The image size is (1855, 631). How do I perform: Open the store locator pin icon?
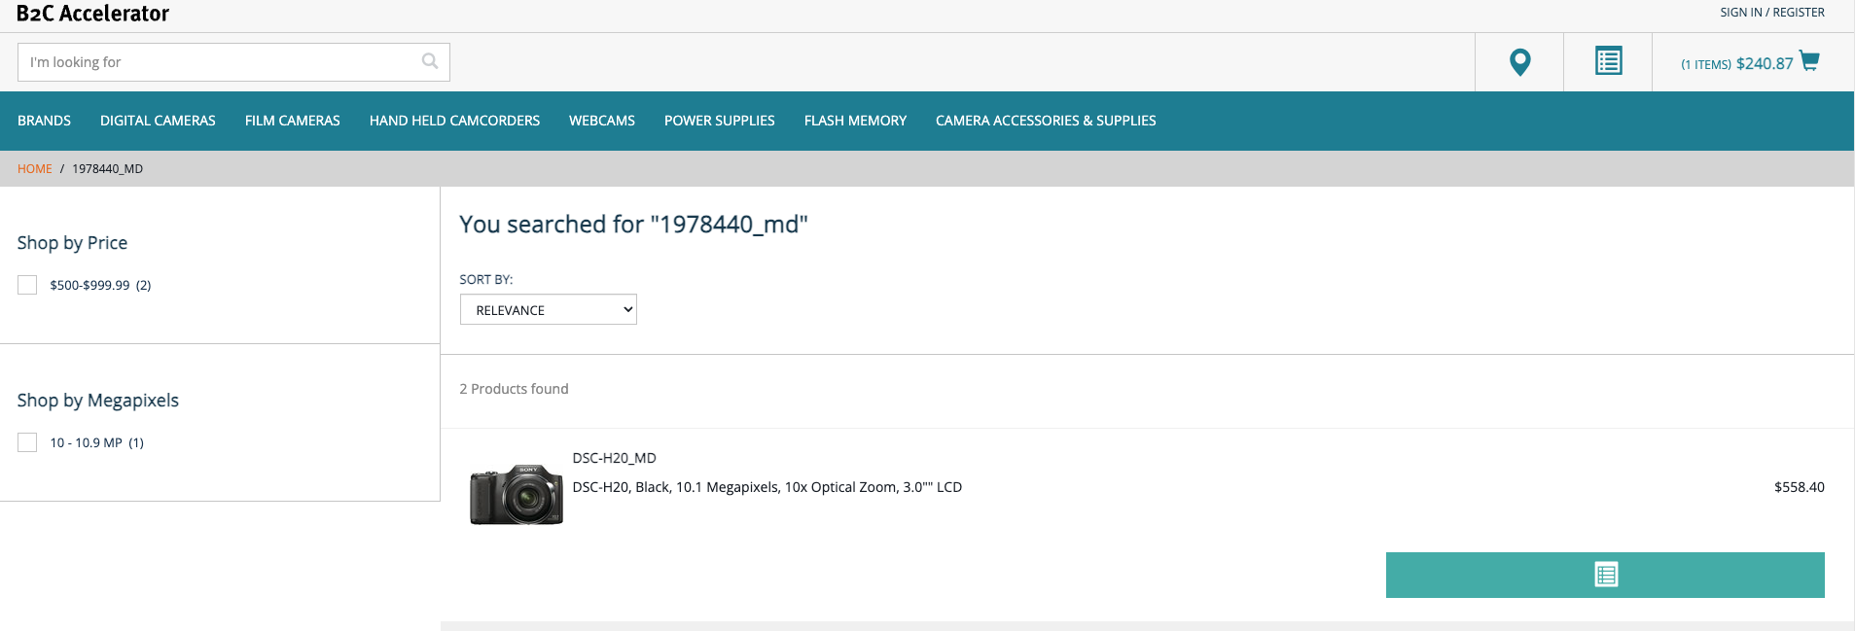click(x=1519, y=62)
